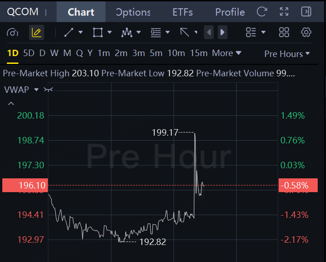Screen dimensions: 326x262
Task: Open the four-square grid layout icon
Action: tap(284, 32)
